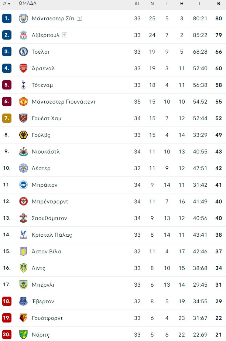Select the Arsenal cannon badge
Screen dimensions: 226x341
coord(23,68)
